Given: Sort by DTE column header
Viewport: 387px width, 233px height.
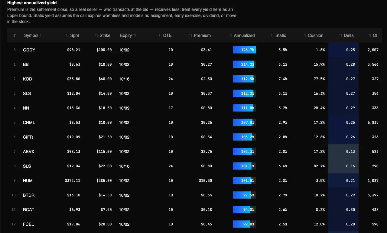Looking at the screenshot, I should click(x=165, y=35).
